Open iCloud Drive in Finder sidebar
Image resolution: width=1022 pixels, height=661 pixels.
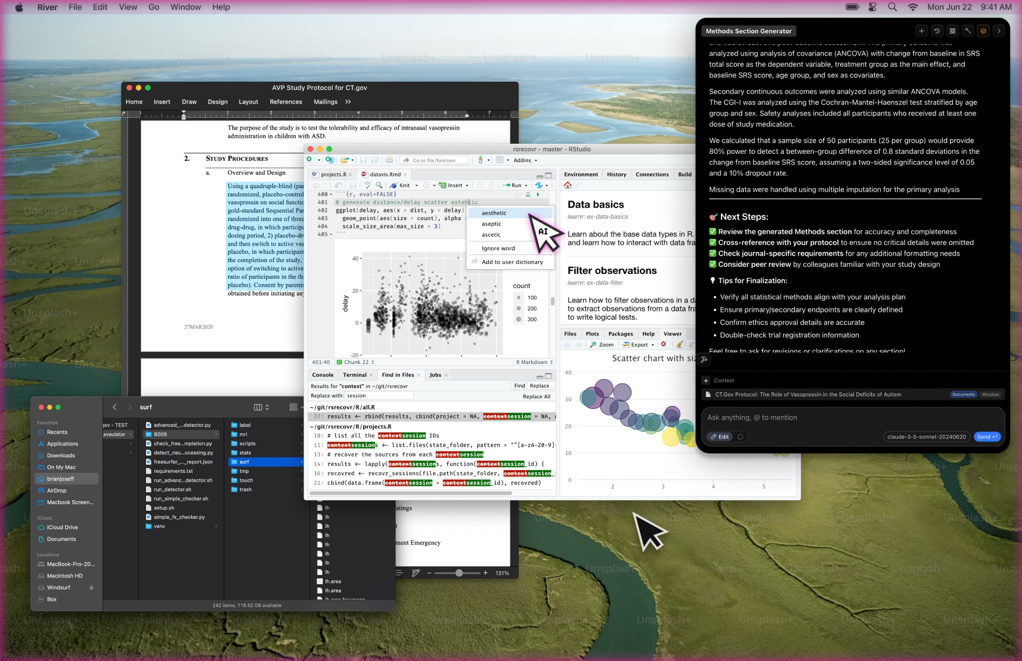[x=62, y=527]
